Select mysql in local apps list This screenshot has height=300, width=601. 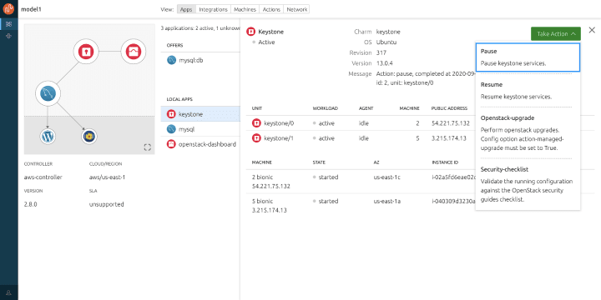click(x=200, y=129)
